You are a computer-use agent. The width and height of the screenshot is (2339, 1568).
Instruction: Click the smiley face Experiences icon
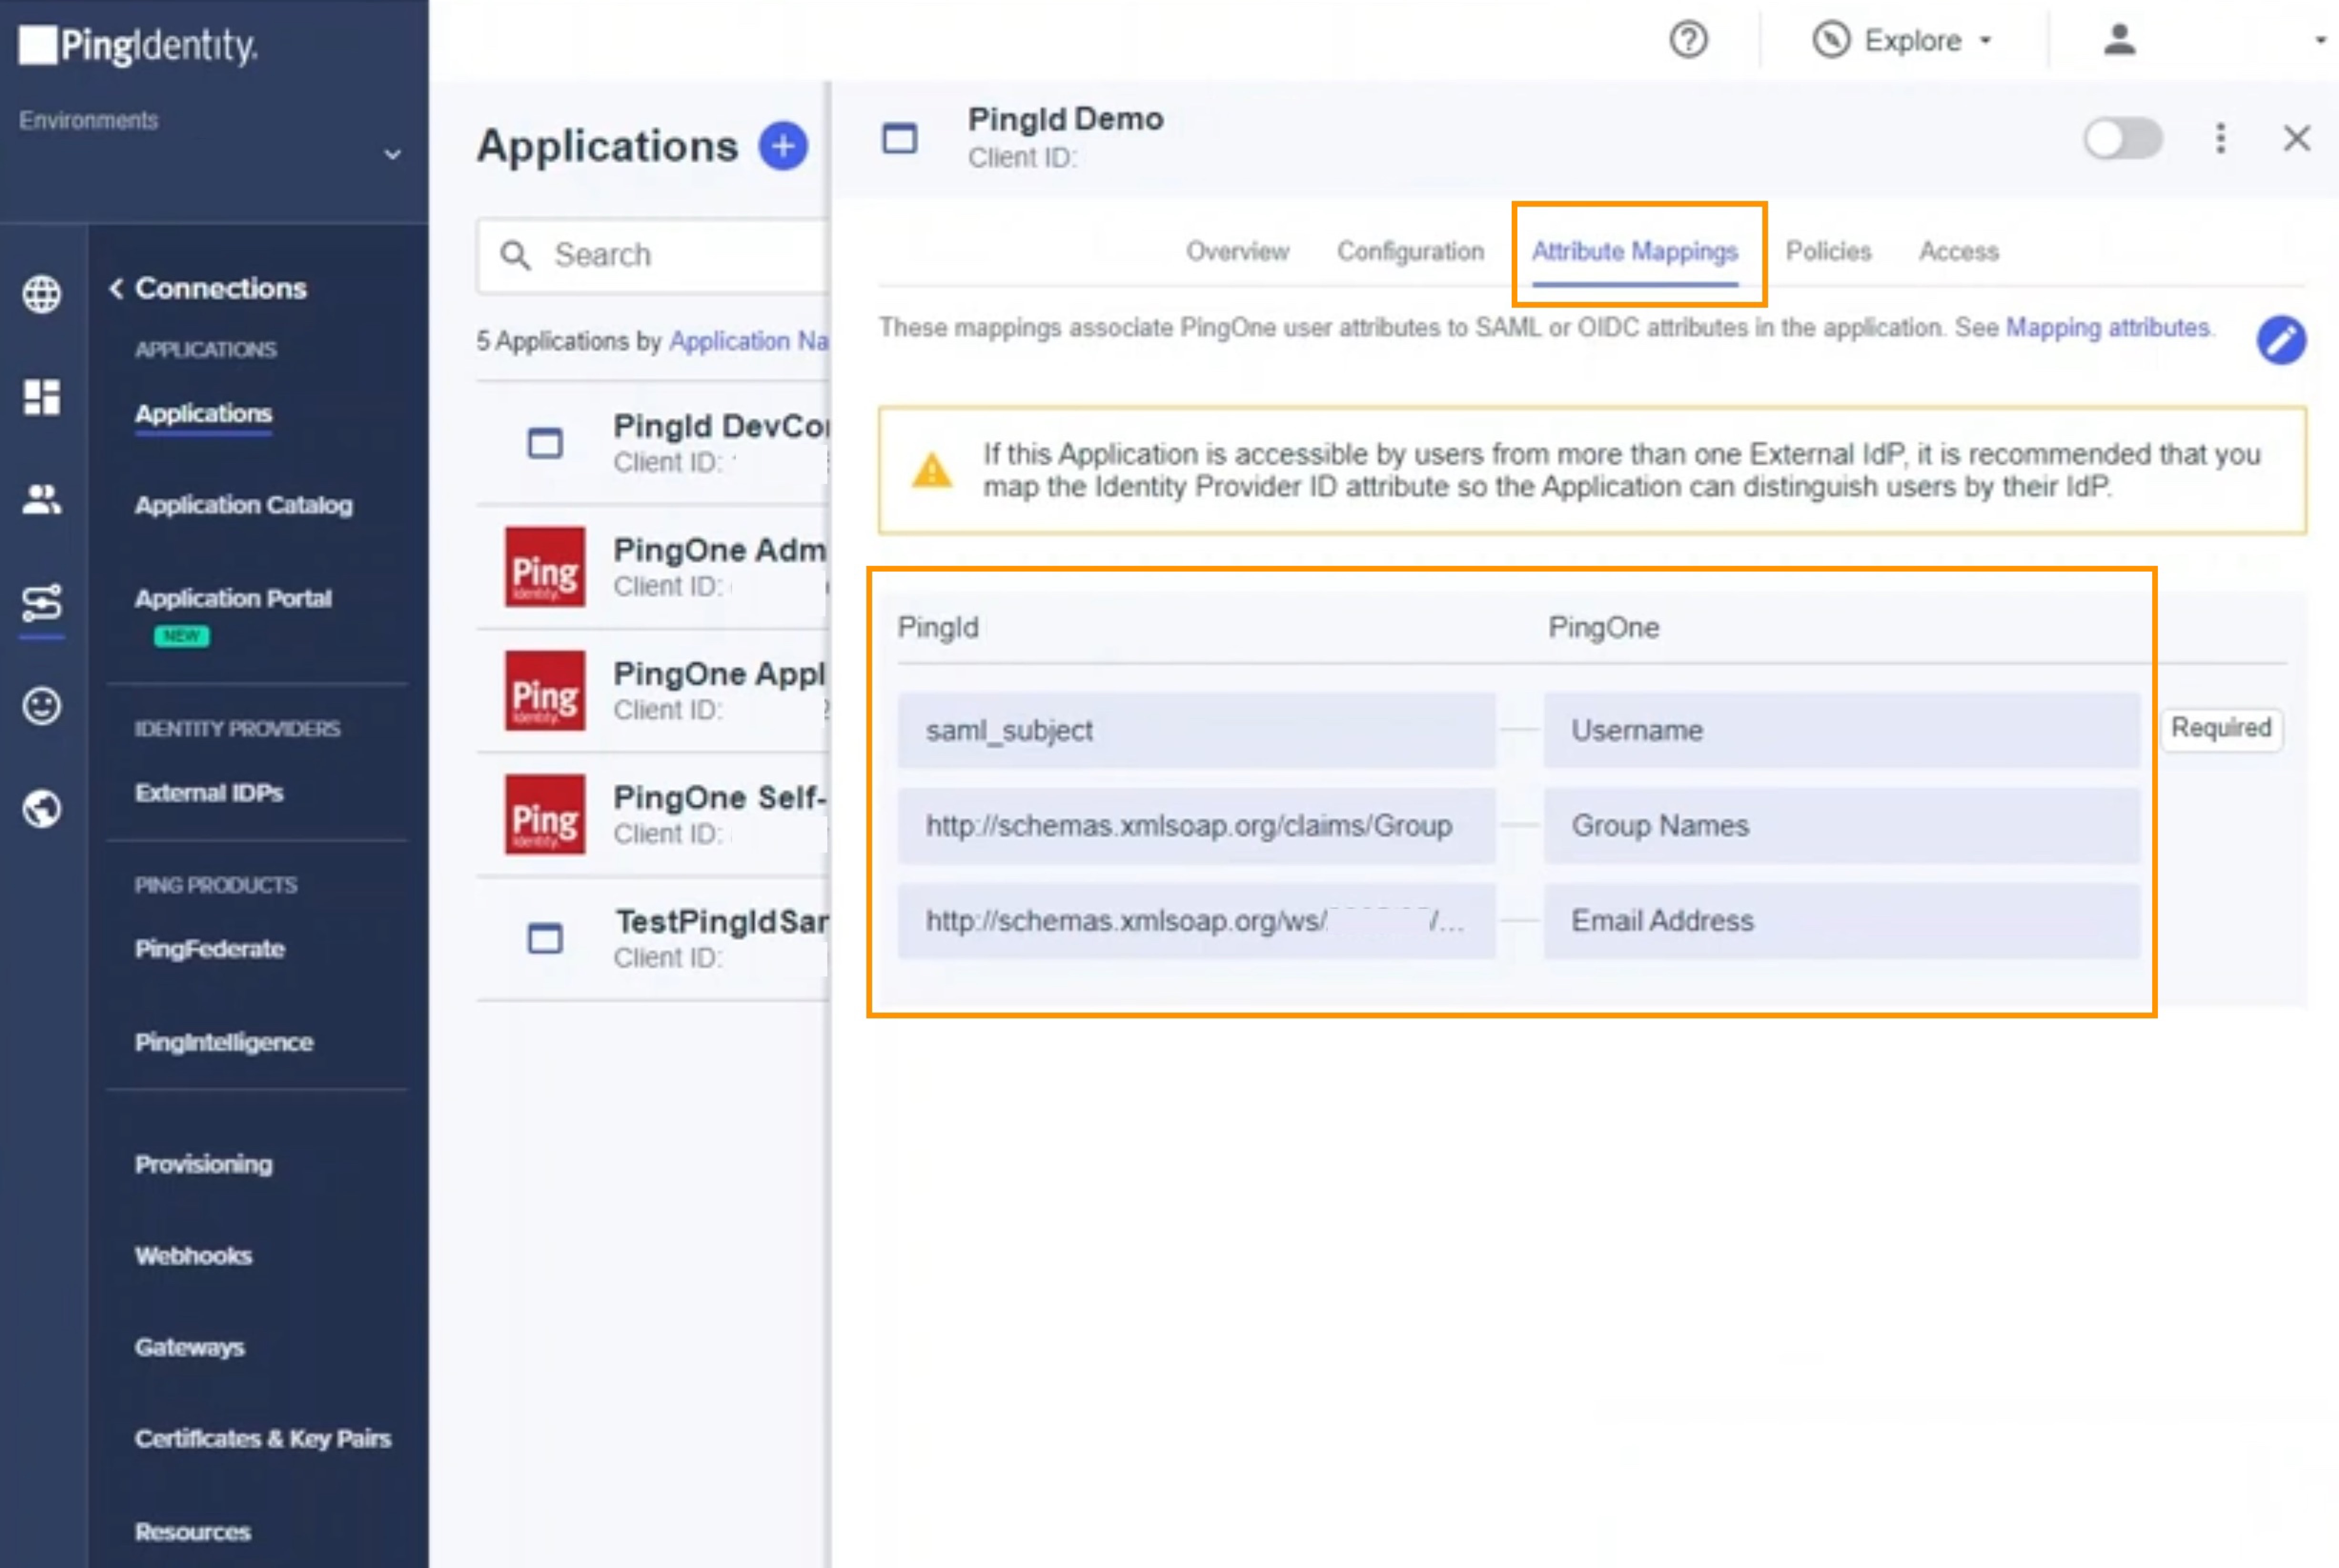click(x=41, y=706)
